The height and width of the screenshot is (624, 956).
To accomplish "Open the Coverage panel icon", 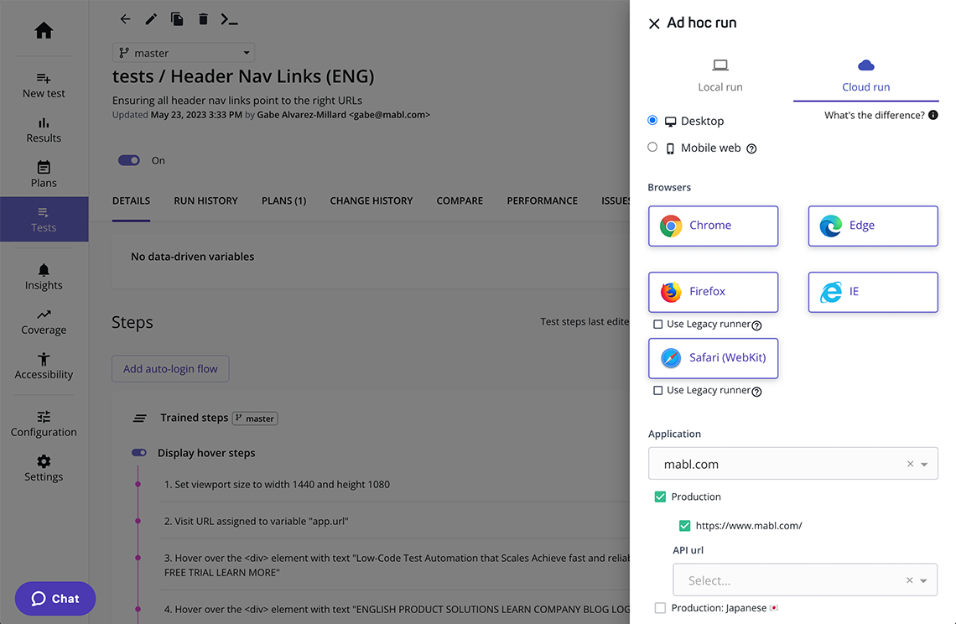I will [44, 316].
